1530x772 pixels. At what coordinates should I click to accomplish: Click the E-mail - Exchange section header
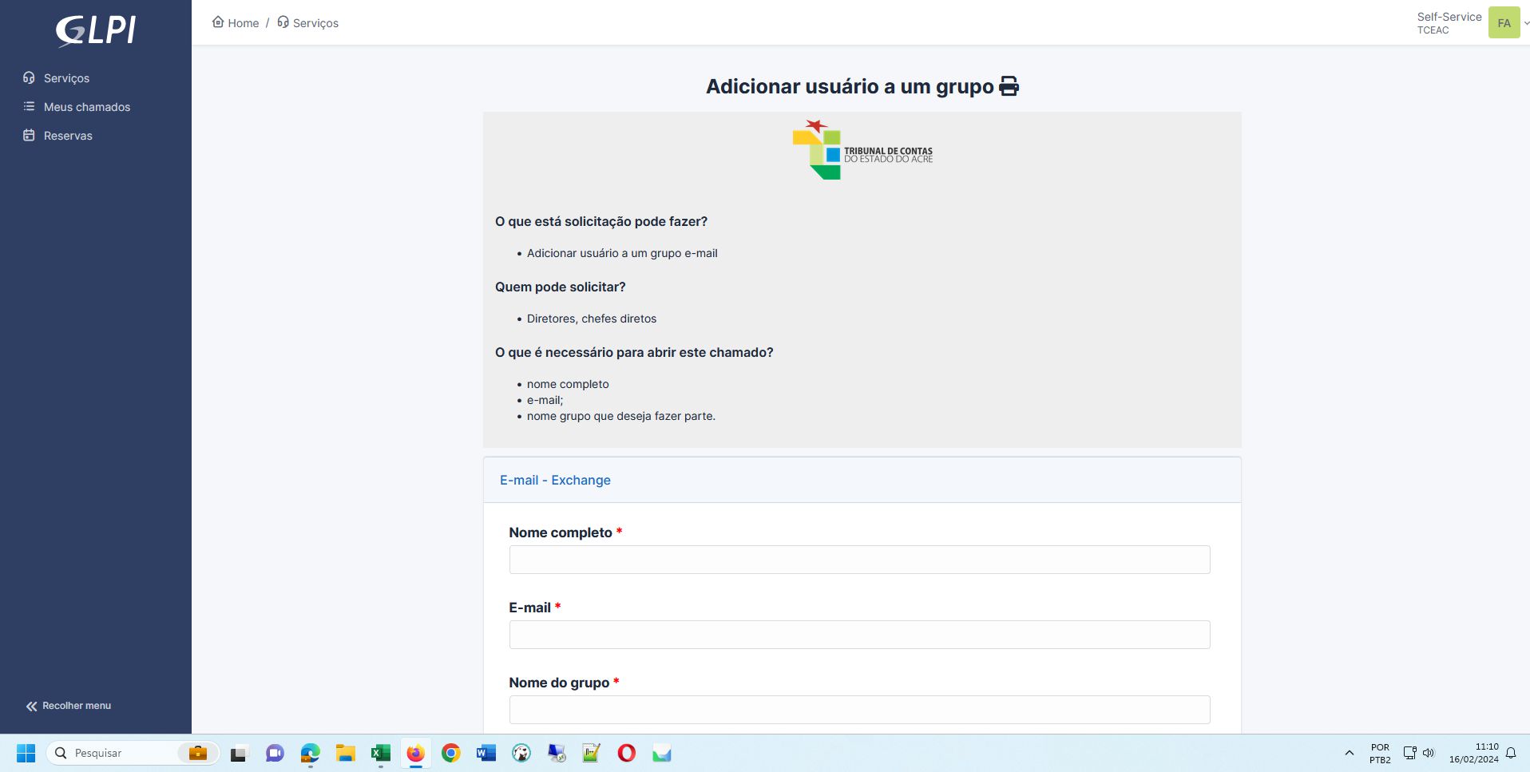pyautogui.click(x=555, y=480)
